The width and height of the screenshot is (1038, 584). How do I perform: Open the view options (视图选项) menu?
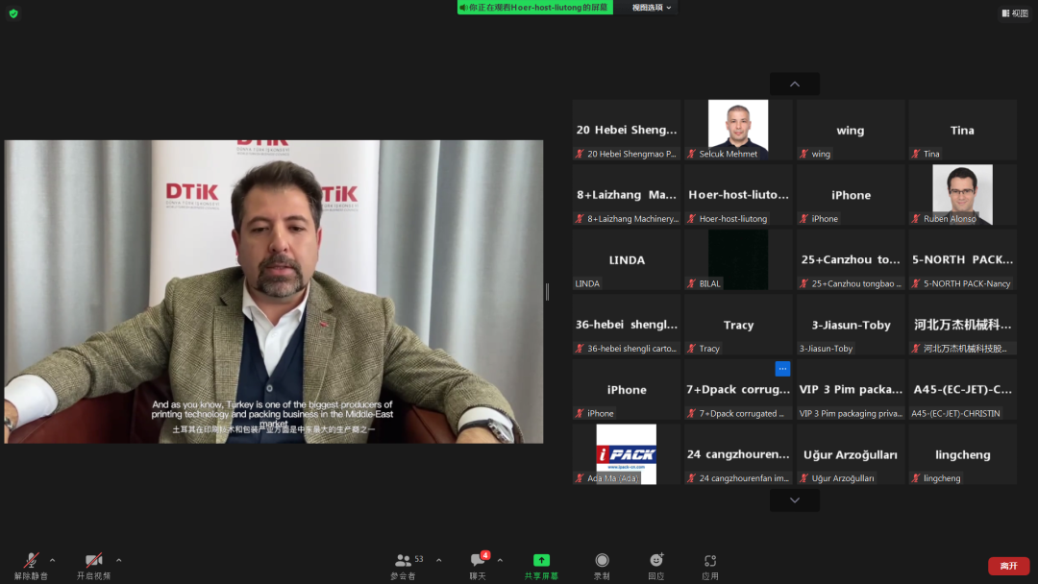coord(652,8)
